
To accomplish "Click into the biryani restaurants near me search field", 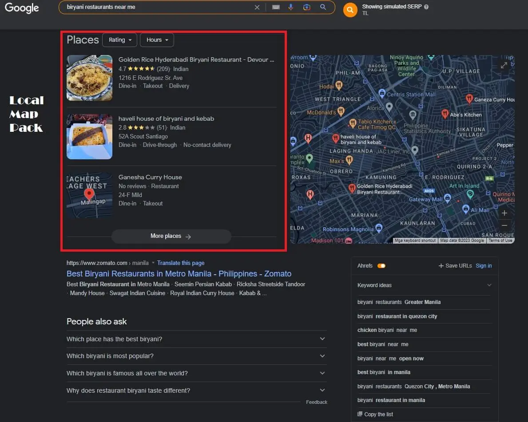I will [158, 7].
